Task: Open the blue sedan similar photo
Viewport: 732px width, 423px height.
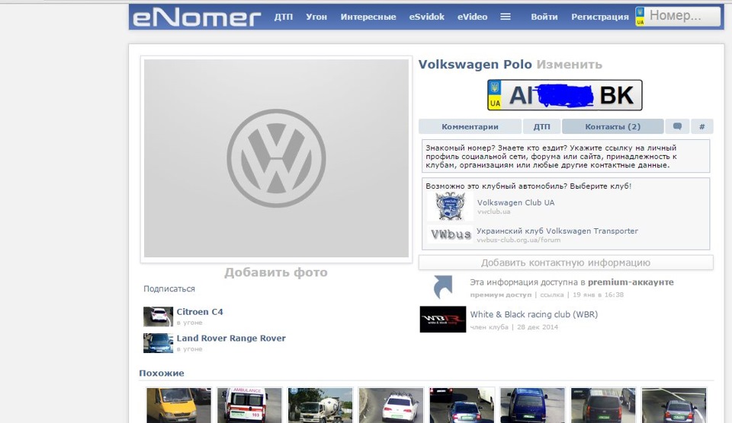Action: [462, 406]
